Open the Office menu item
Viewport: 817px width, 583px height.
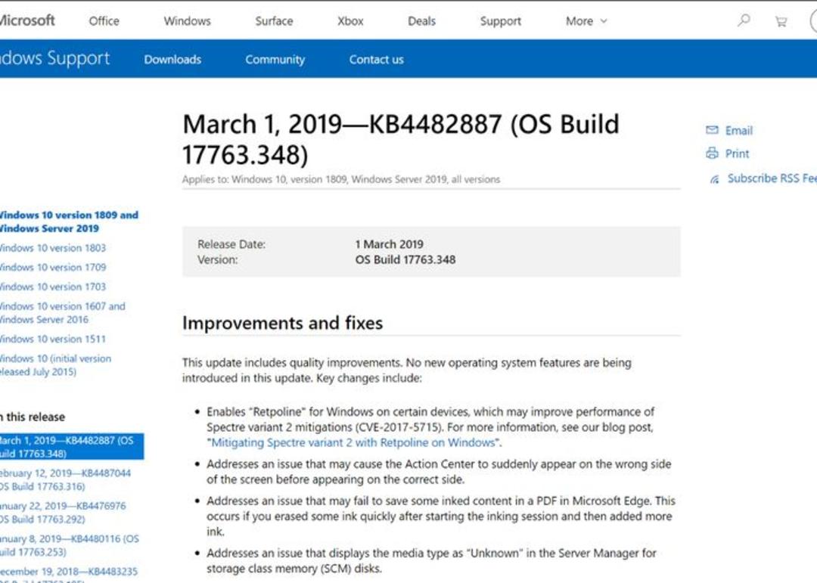pos(104,21)
